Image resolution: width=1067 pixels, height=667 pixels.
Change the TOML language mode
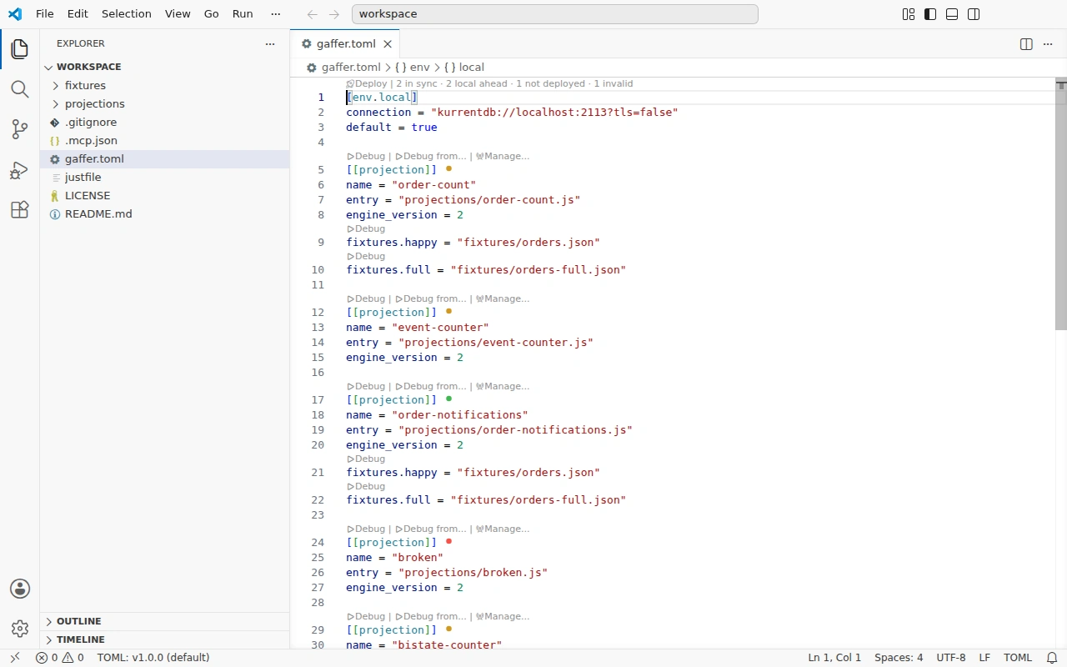click(1018, 658)
